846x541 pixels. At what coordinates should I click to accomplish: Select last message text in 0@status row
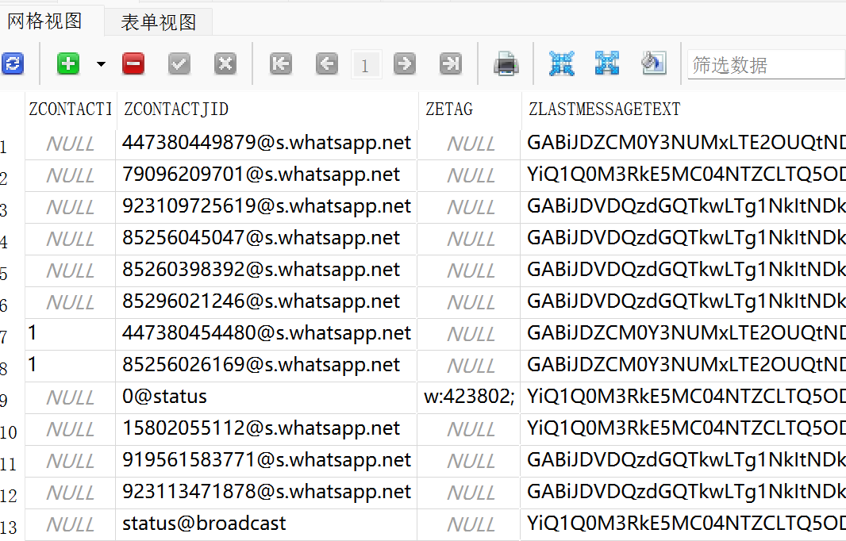pyautogui.click(x=683, y=397)
